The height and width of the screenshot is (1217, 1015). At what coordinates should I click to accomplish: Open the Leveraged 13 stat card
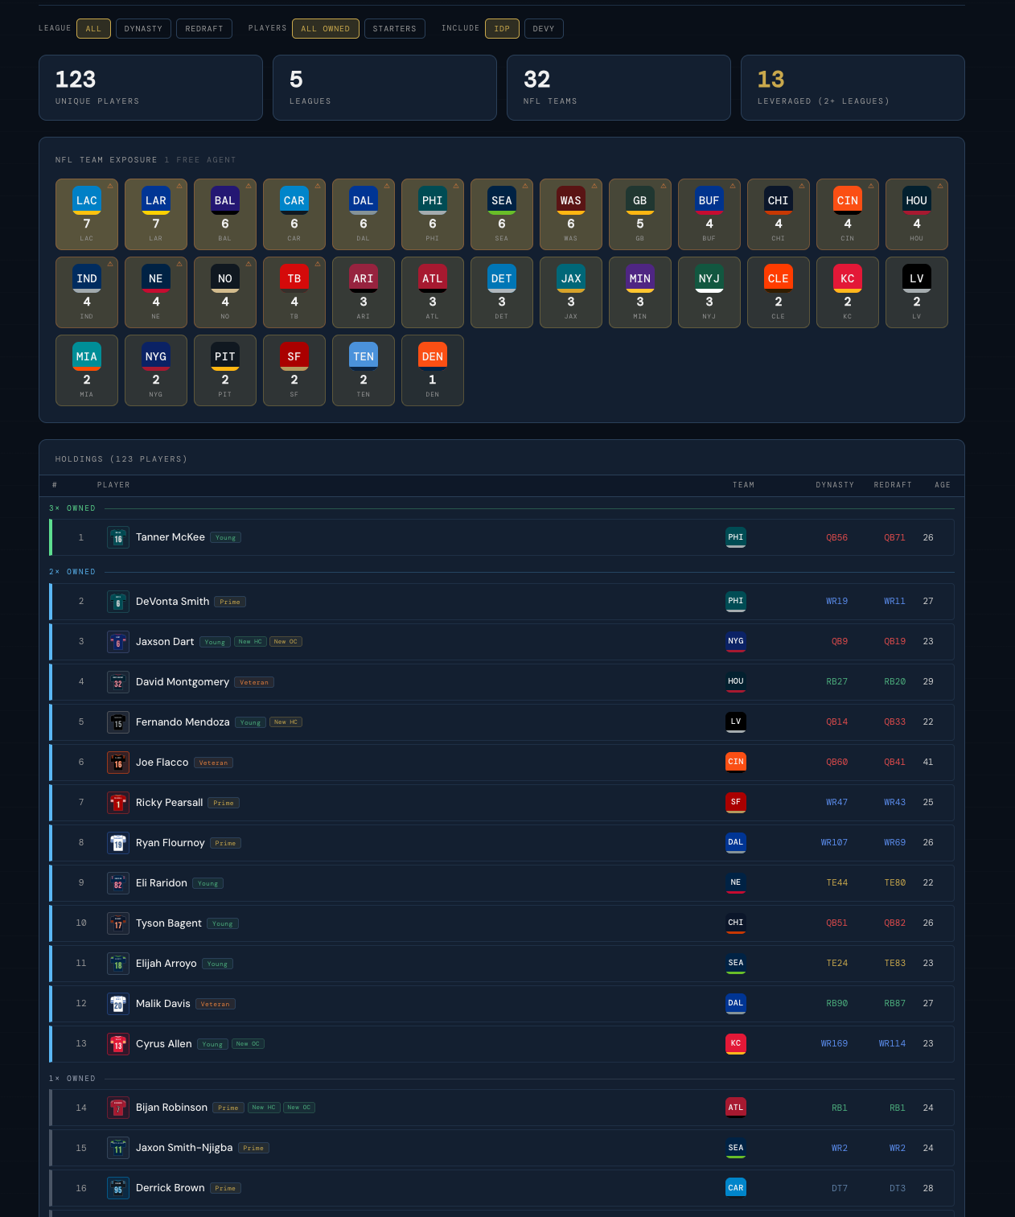click(853, 88)
